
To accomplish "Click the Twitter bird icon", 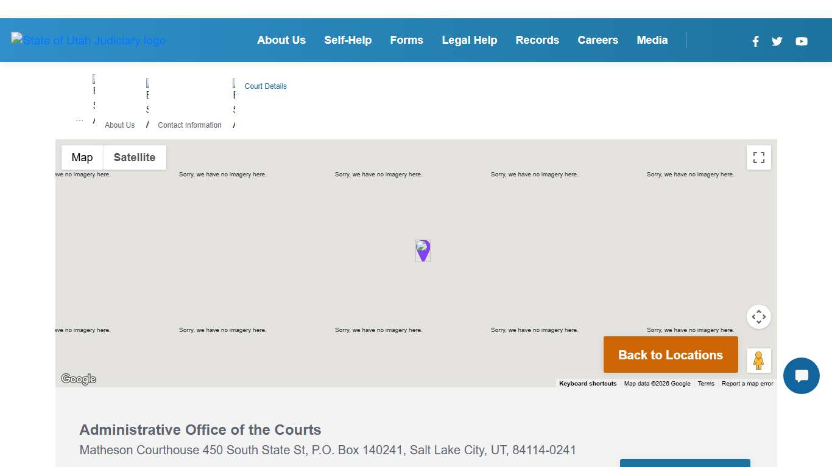I will pos(777,41).
